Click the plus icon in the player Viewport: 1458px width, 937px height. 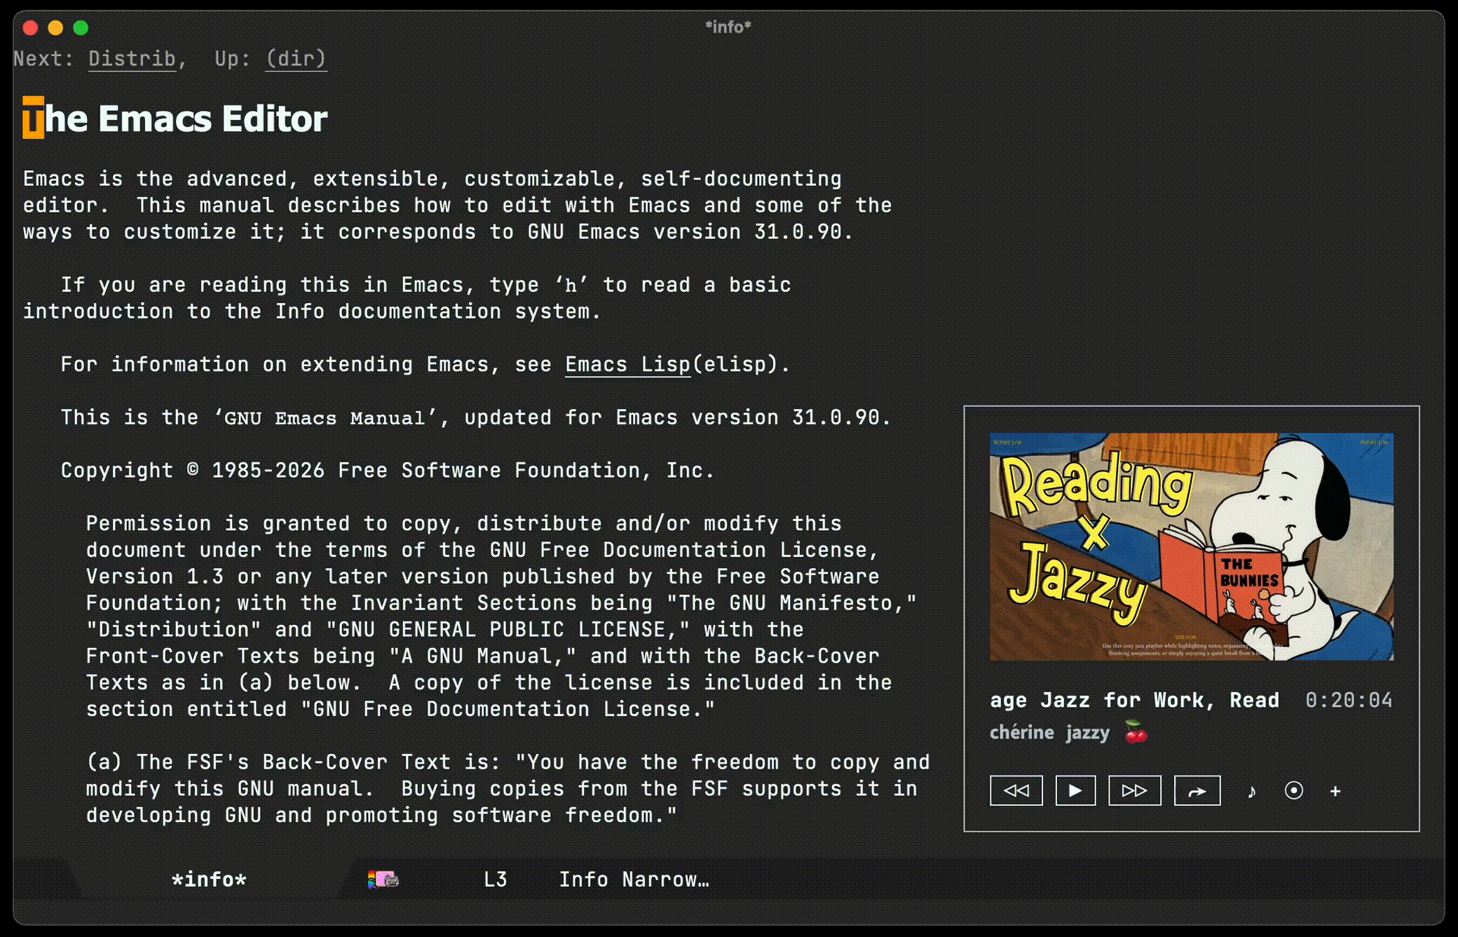(1335, 791)
